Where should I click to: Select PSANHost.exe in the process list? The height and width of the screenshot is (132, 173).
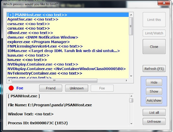click(68, 15)
